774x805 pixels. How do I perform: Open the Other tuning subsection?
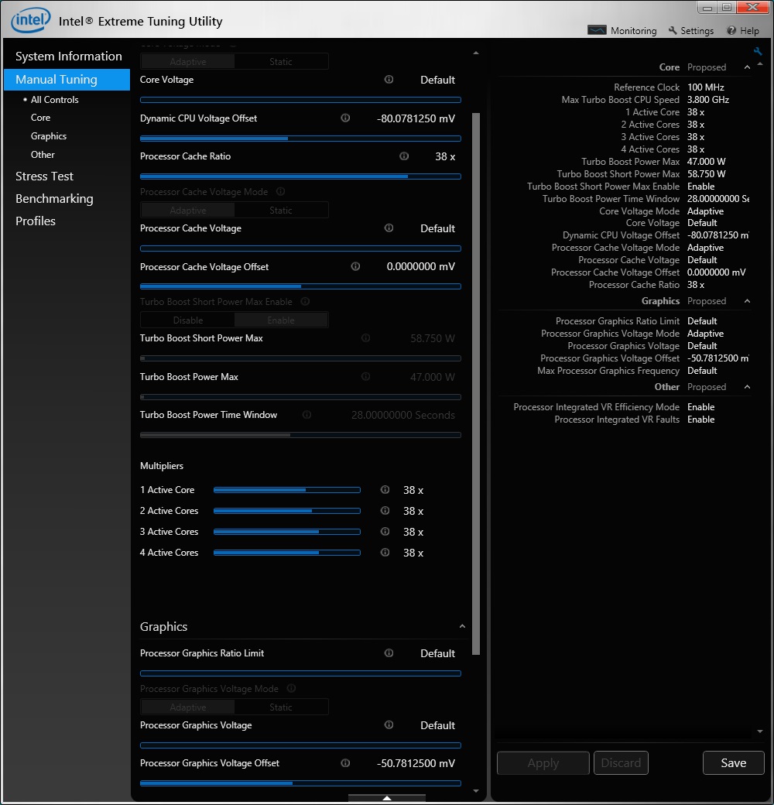point(43,155)
